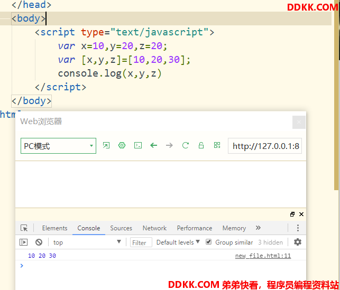Click the editor vertical scrollbar

[x=336, y=95]
